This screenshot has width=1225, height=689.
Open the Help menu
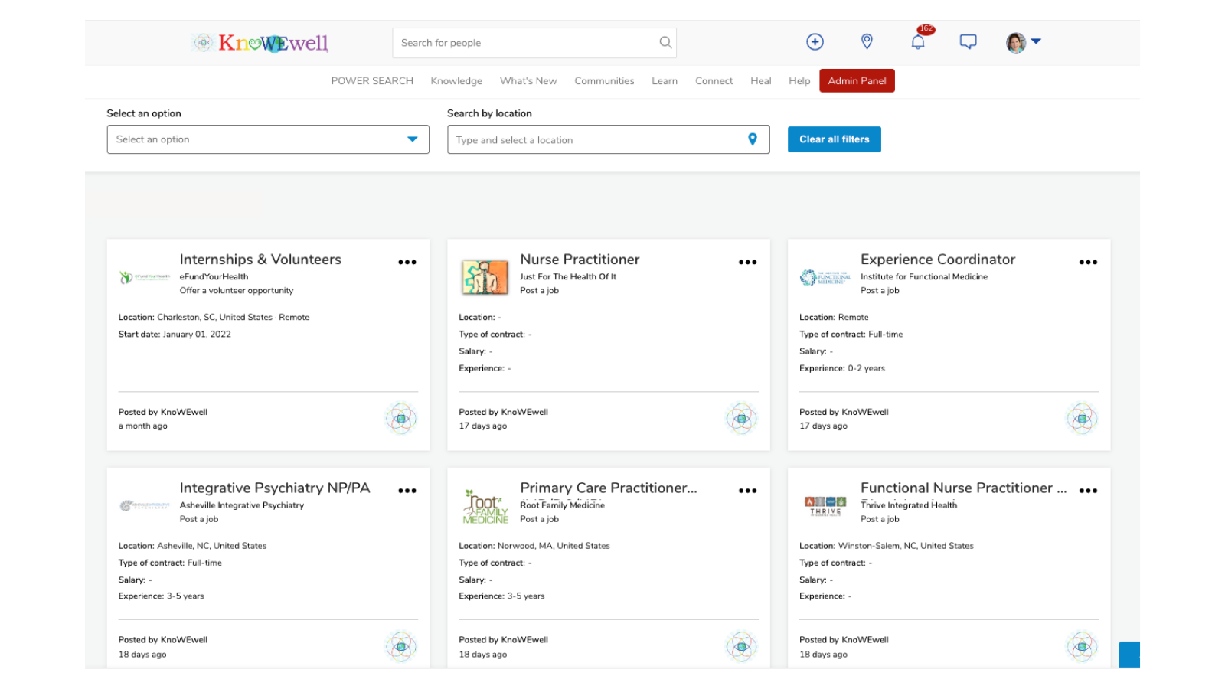799,80
